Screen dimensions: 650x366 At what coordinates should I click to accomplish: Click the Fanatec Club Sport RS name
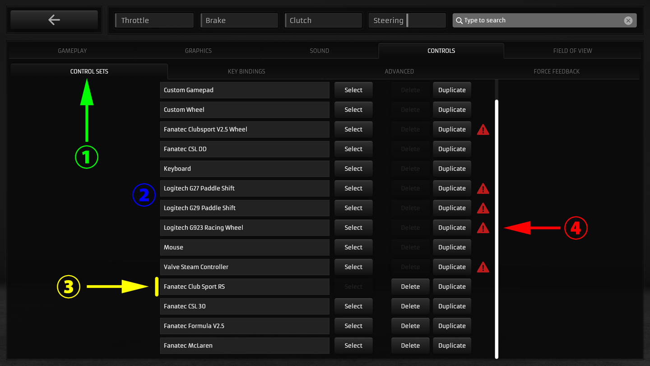tap(245, 286)
